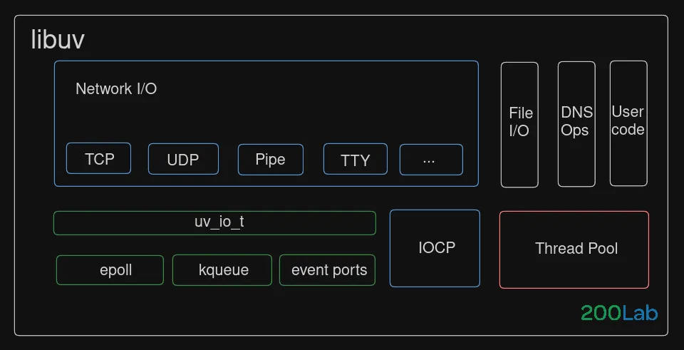Click the TTY box
This screenshot has height=350, width=684.
tap(355, 159)
